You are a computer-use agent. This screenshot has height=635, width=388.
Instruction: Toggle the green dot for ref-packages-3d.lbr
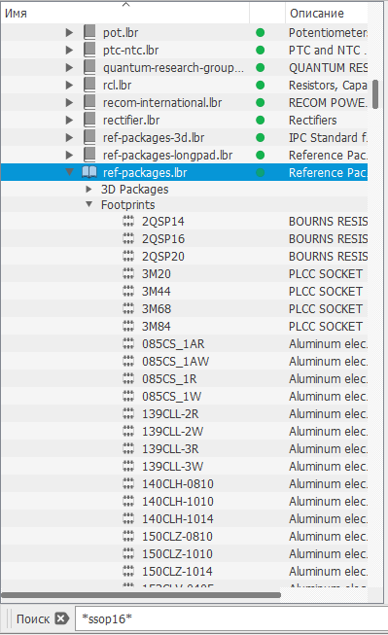(261, 137)
